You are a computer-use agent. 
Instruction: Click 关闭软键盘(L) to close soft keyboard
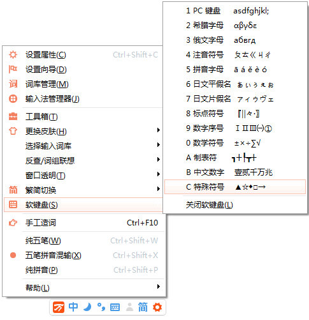[x=235, y=205]
